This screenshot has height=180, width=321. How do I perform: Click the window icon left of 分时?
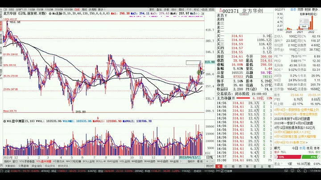point(5,9)
